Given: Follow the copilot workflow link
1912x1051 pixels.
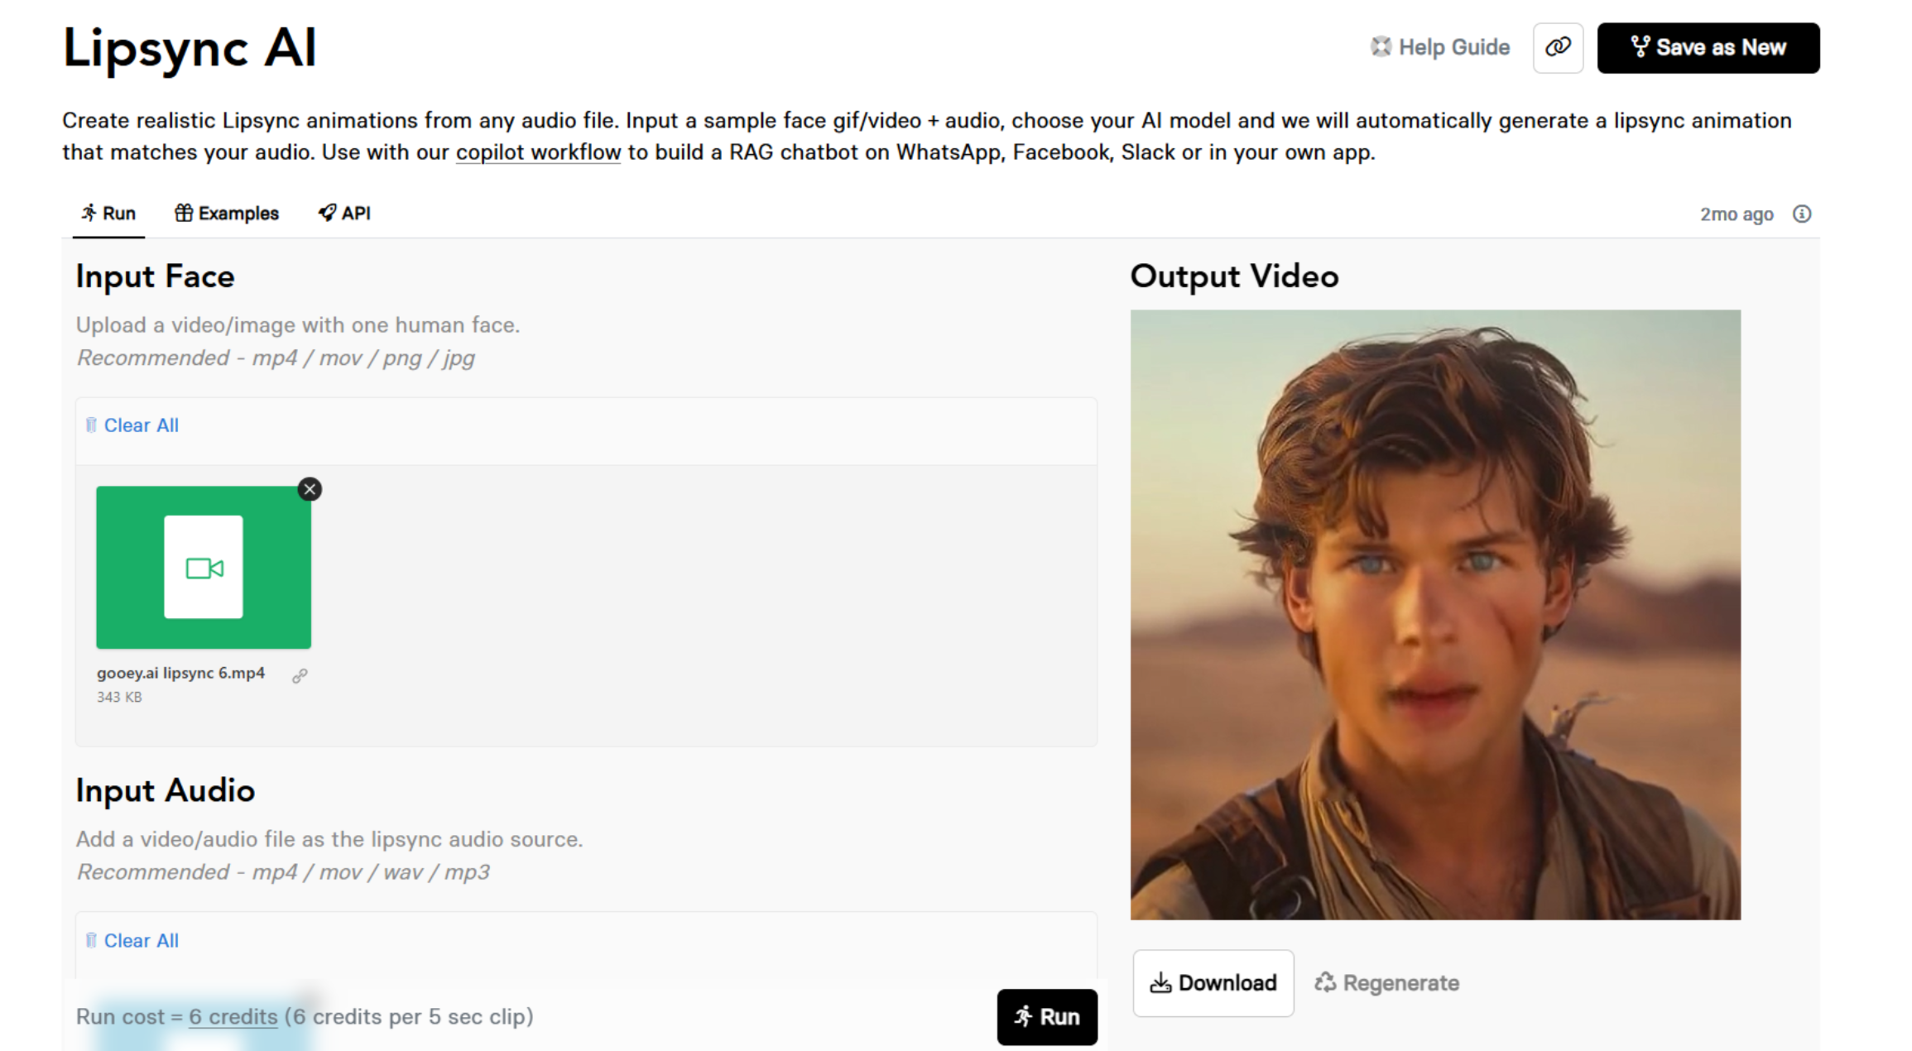Looking at the screenshot, I should tap(538, 153).
